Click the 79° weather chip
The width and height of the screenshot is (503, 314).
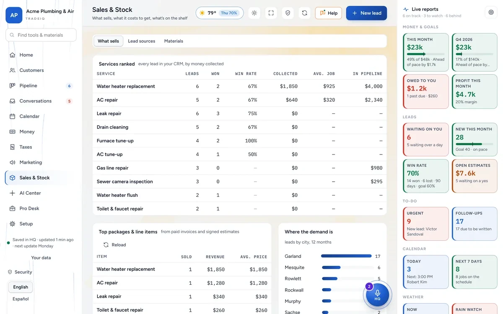coord(220,13)
